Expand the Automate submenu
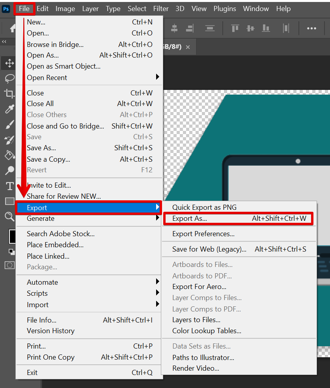Screen dimensions: 330x388 pos(79,282)
